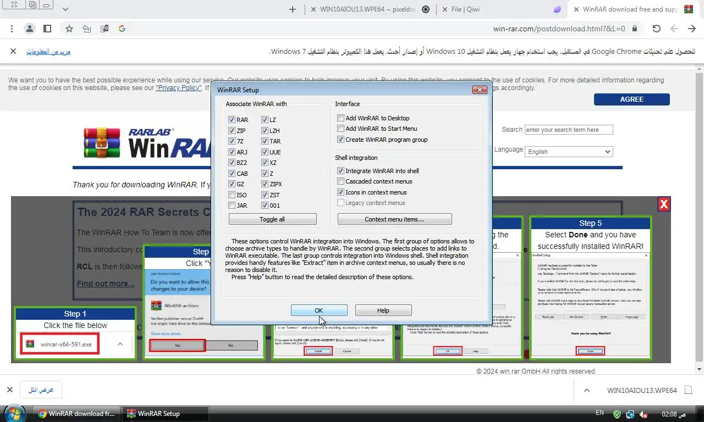This screenshot has height=422, width=704.
Task: Open the tab search chevron
Action: point(66,9)
